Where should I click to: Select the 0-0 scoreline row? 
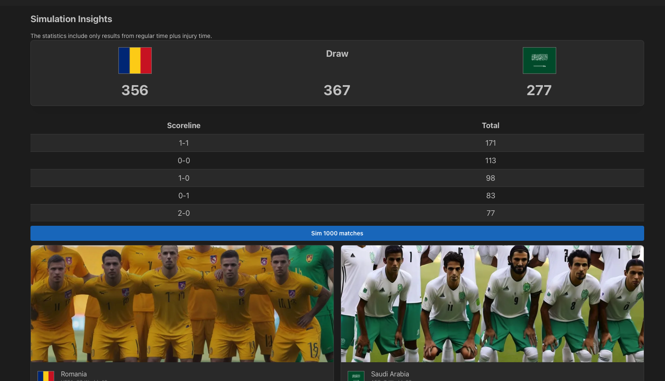337,161
